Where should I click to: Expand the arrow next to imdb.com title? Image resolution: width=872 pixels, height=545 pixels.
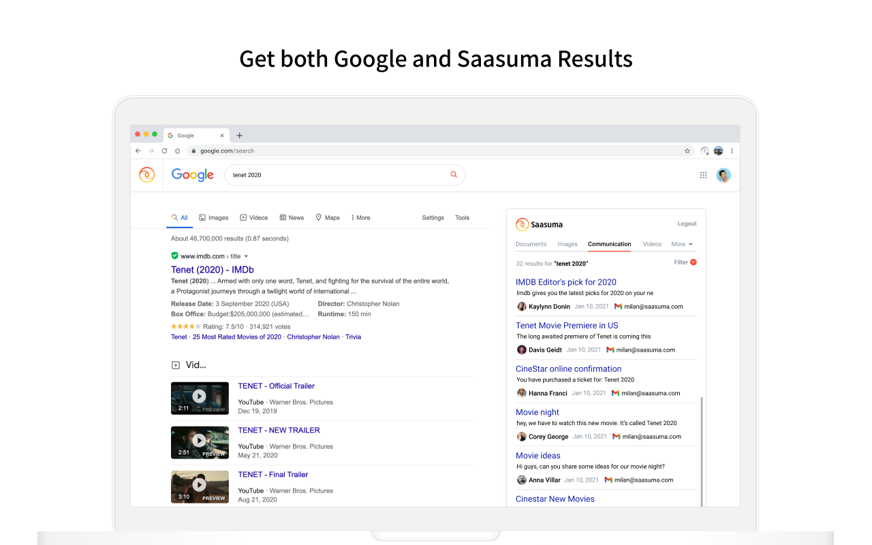click(246, 256)
